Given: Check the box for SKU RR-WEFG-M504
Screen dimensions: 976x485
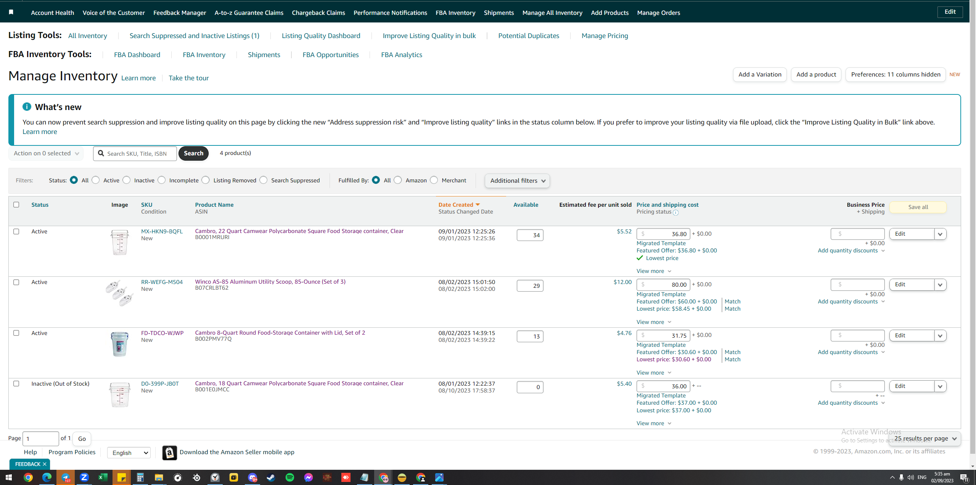Looking at the screenshot, I should coord(16,282).
